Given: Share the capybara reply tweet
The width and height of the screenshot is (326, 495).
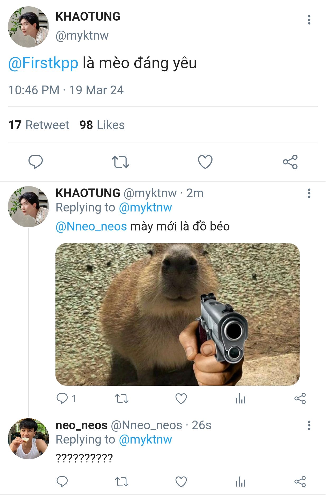Looking at the screenshot, I should pyautogui.click(x=300, y=399).
